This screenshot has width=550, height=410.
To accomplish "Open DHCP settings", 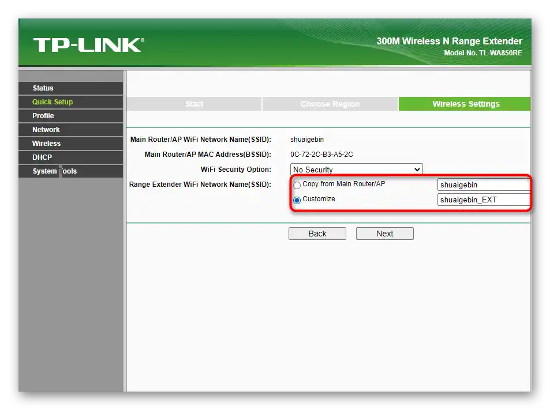I will [70, 157].
